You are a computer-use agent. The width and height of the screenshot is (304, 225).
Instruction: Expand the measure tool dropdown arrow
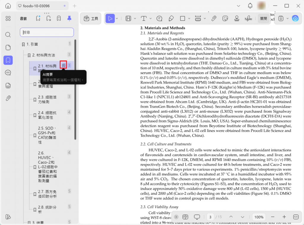point(205,19)
